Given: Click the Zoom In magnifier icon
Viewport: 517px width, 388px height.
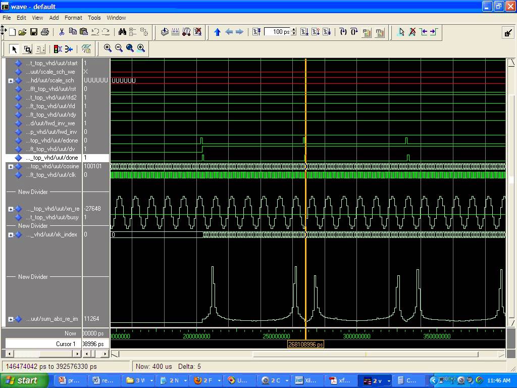Looking at the screenshot, I should 108,48.
